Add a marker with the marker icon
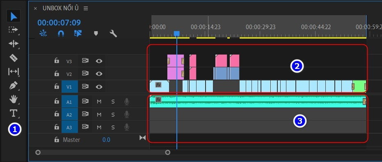 click(x=96, y=33)
